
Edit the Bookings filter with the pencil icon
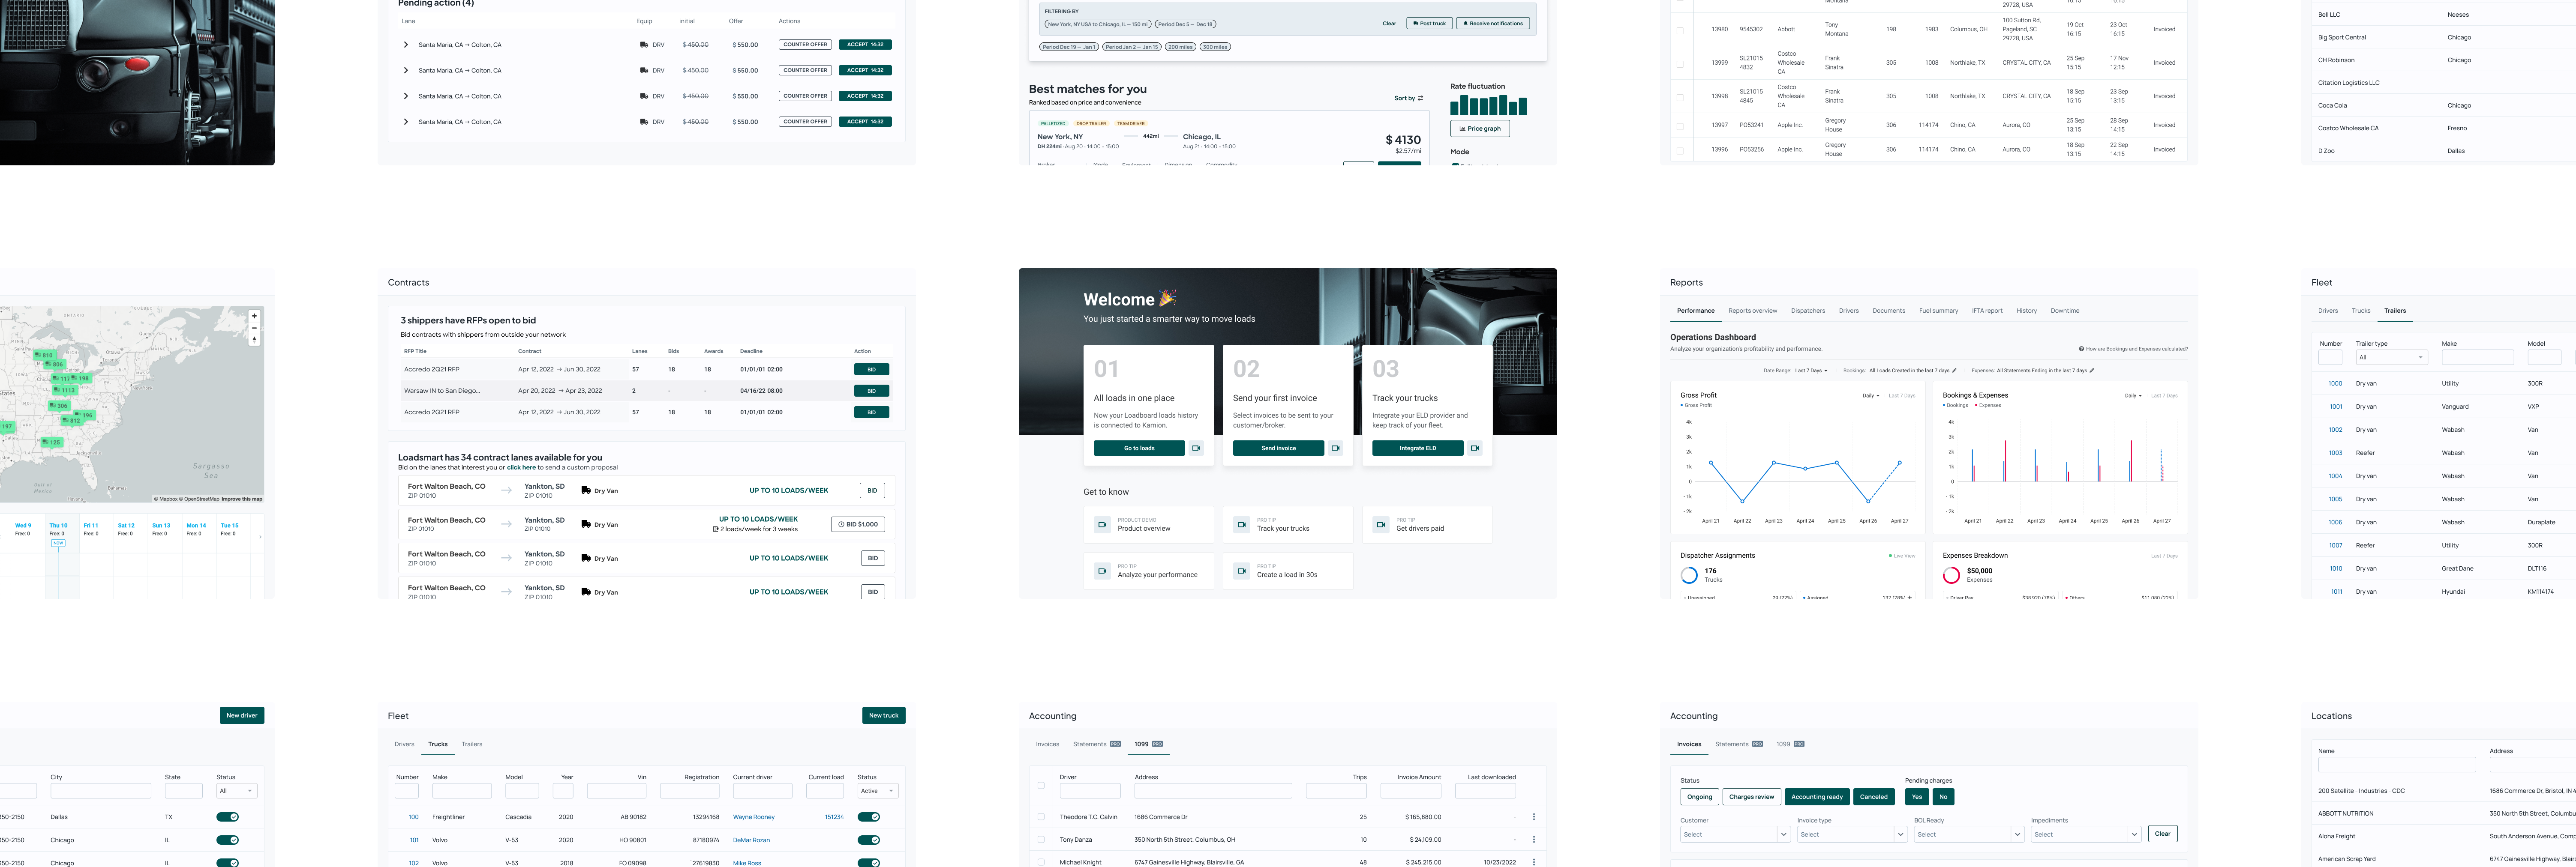tap(1954, 371)
